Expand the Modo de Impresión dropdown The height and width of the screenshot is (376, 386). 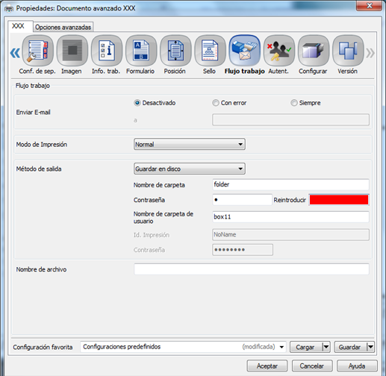pyautogui.click(x=190, y=144)
